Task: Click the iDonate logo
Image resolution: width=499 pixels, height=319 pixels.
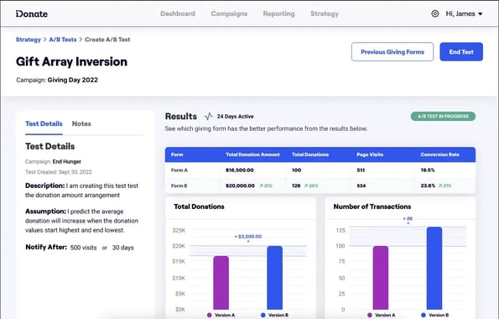Action: point(32,13)
